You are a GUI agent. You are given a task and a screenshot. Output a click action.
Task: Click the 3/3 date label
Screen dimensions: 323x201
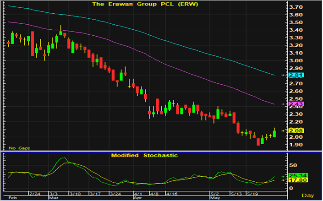54,194
